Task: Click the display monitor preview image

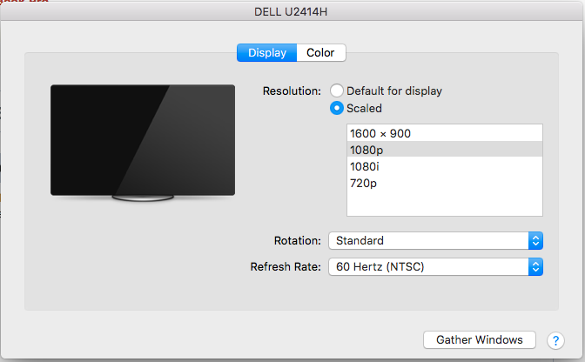Action: point(143,143)
